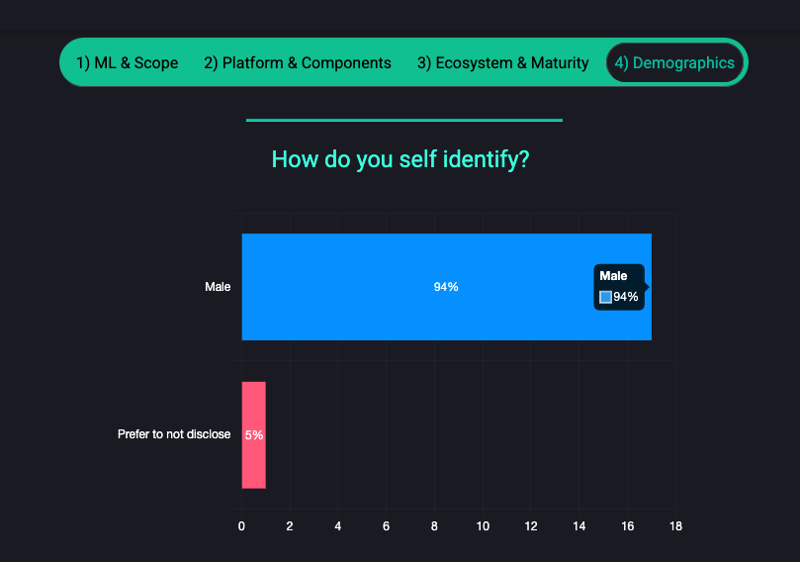
Task: Switch to Platform & Components tab
Action: tap(298, 62)
